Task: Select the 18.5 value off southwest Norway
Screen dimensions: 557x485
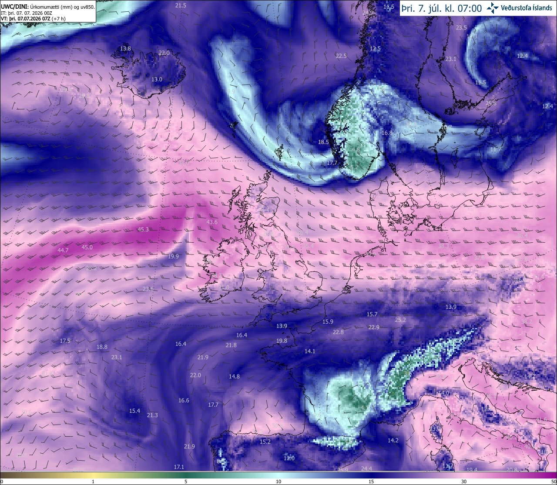Action: (323, 142)
